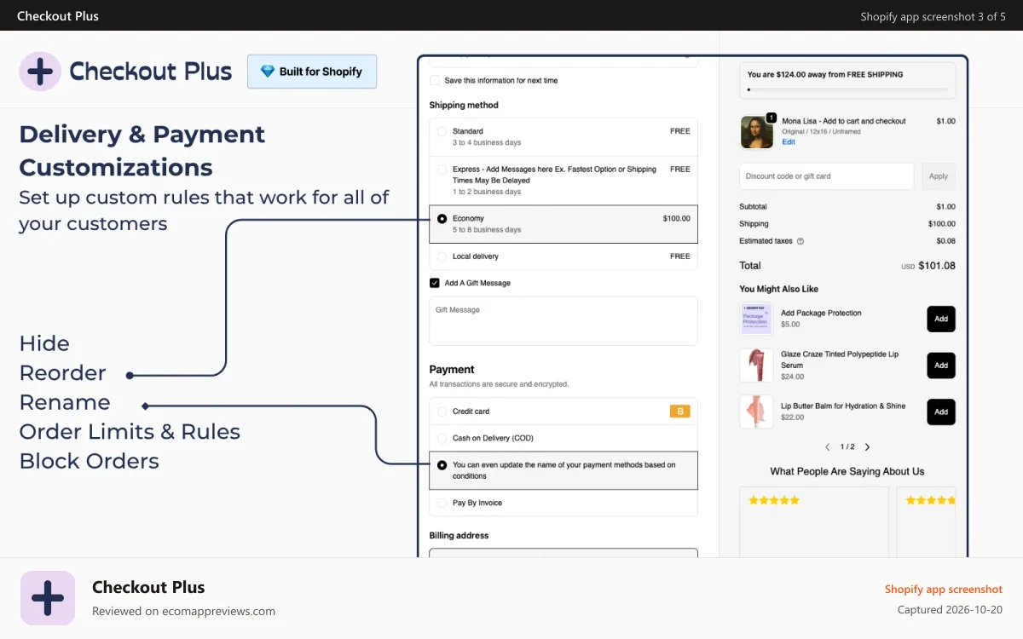Click the 1 / 2 pagination indicator

click(847, 446)
